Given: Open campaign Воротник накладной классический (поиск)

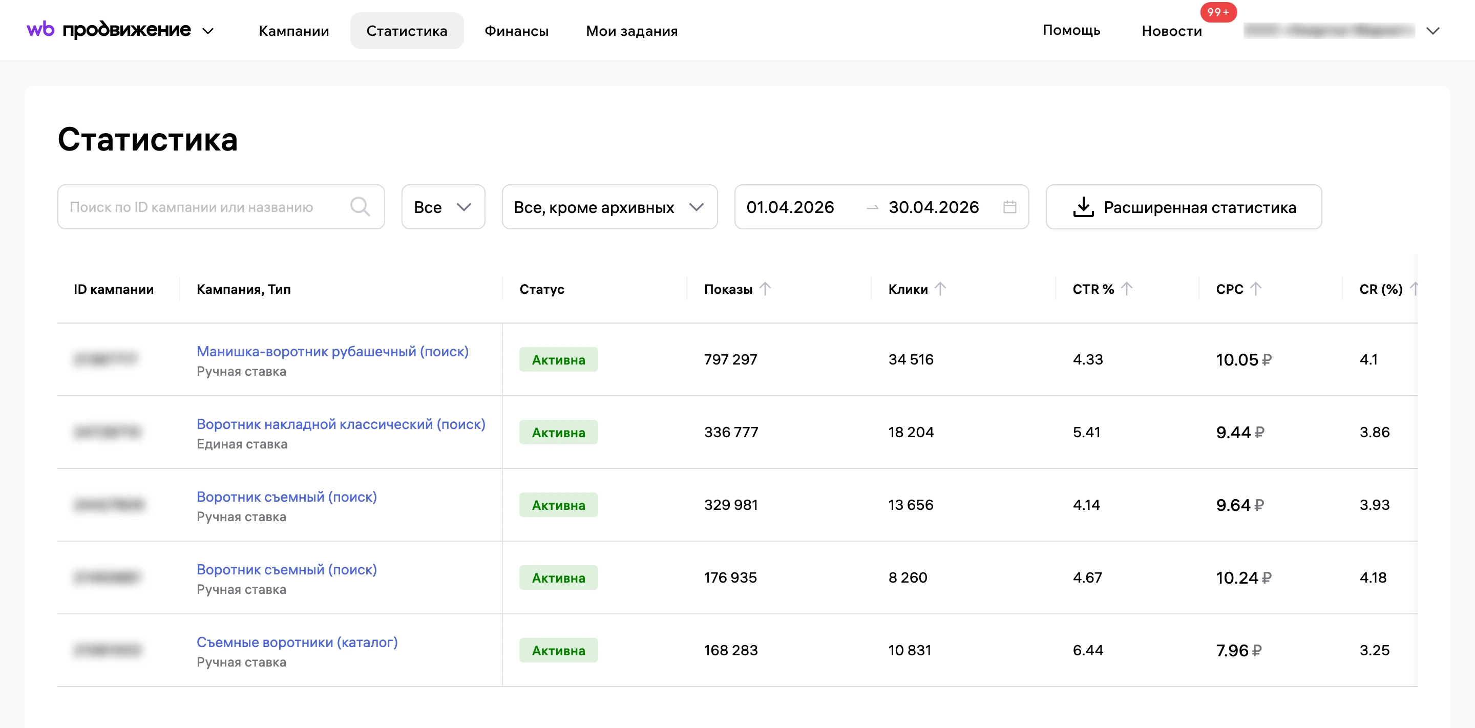Looking at the screenshot, I should (x=341, y=424).
